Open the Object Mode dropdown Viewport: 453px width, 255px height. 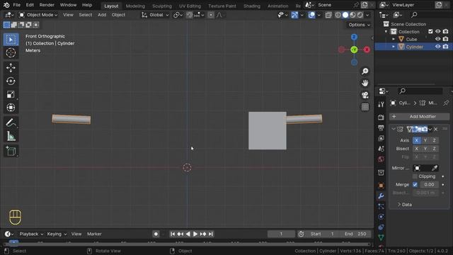coord(38,15)
